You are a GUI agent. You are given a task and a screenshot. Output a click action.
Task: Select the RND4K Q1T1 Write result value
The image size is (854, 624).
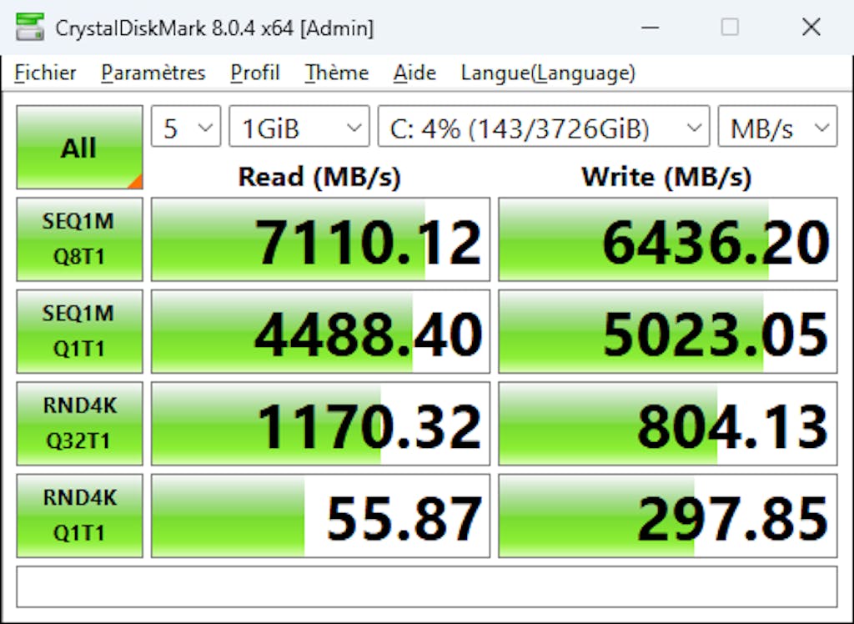click(x=667, y=515)
